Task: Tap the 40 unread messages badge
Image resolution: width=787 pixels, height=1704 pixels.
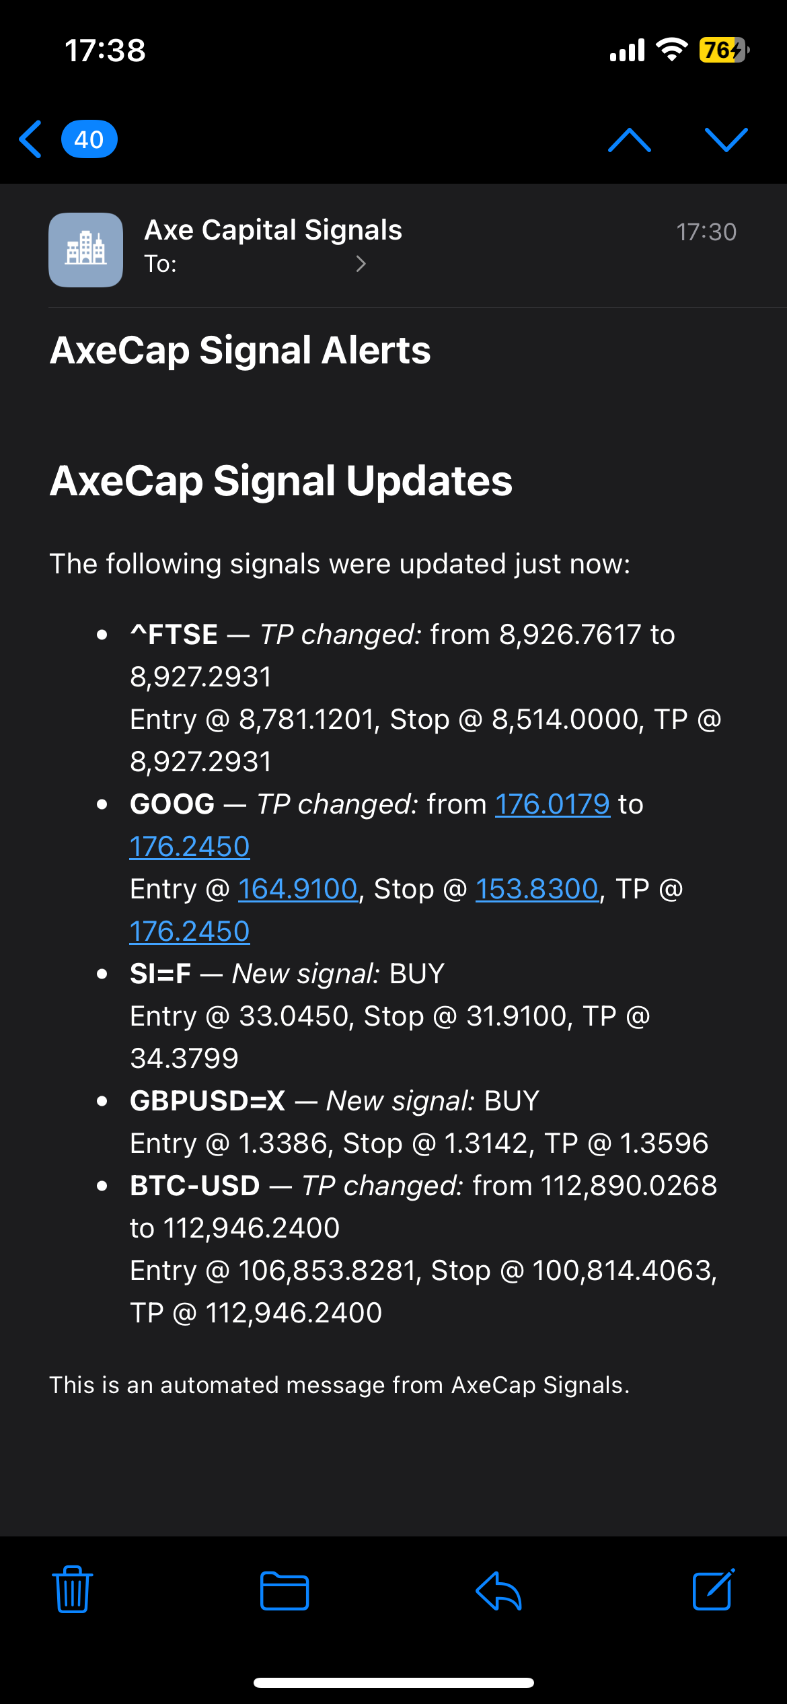Action: [89, 139]
